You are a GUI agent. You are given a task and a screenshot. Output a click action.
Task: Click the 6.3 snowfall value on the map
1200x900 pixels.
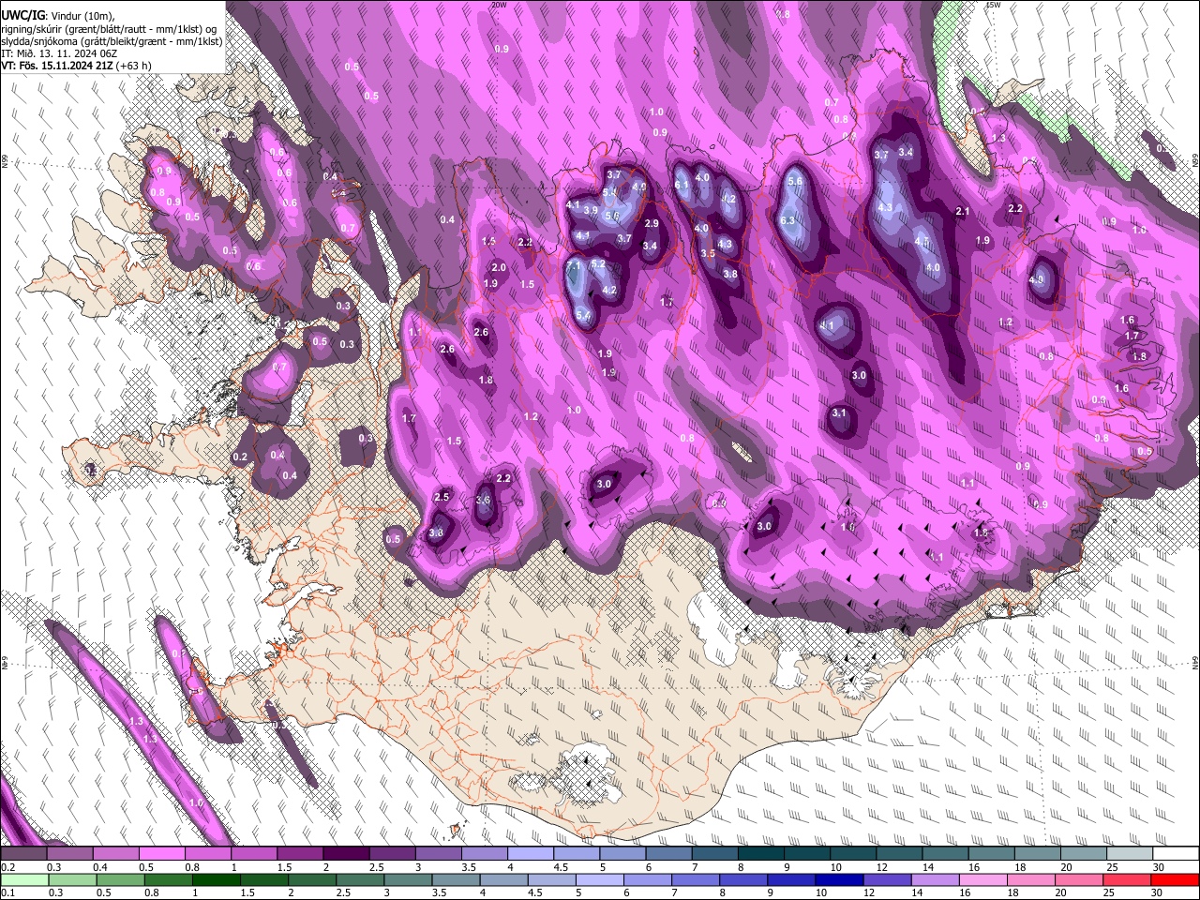(787, 220)
